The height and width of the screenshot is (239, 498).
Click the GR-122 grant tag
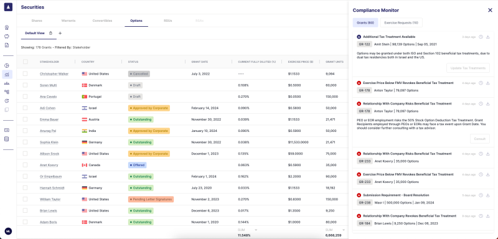click(364, 44)
